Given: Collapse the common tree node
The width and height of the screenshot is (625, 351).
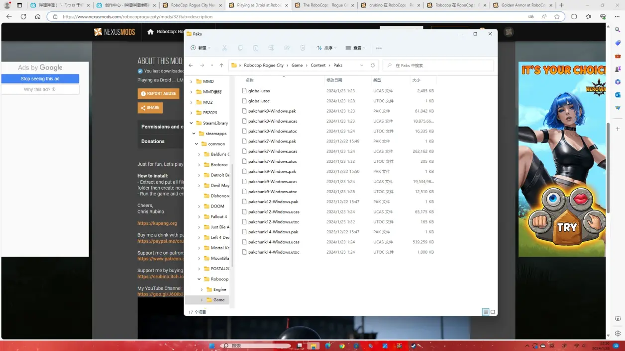Looking at the screenshot, I should point(197,144).
